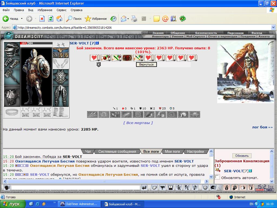Open the helmet equipment slot
This screenshot has height=208, width=277.
pyautogui.click(x=12, y=50)
